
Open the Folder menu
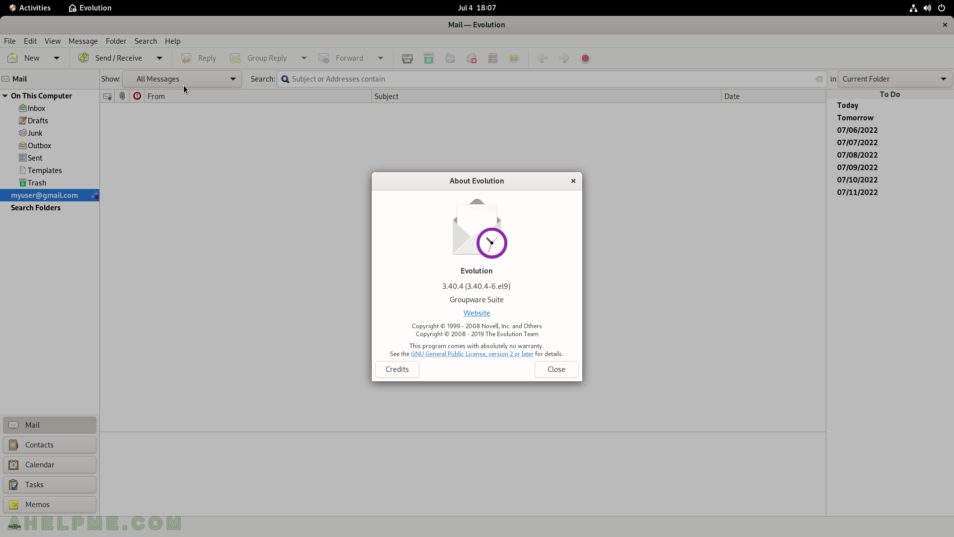click(x=116, y=41)
